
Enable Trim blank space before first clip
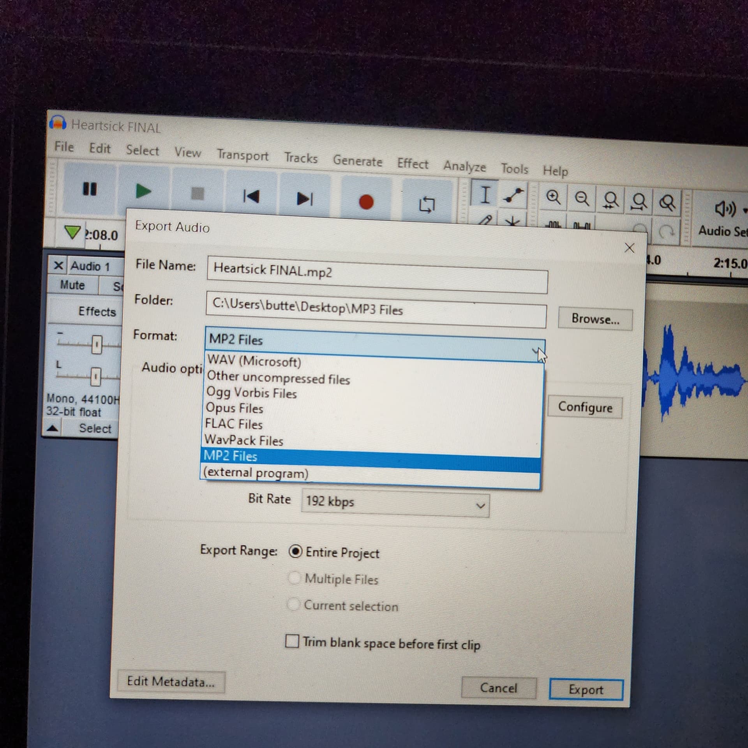pyautogui.click(x=292, y=640)
